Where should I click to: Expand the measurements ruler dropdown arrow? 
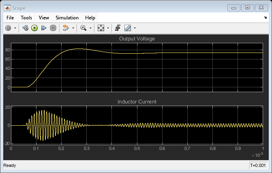[135, 28]
